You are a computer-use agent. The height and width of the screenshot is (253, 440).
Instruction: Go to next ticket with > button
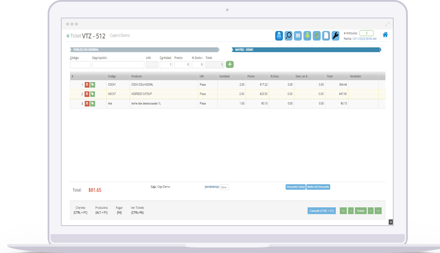coord(371,211)
